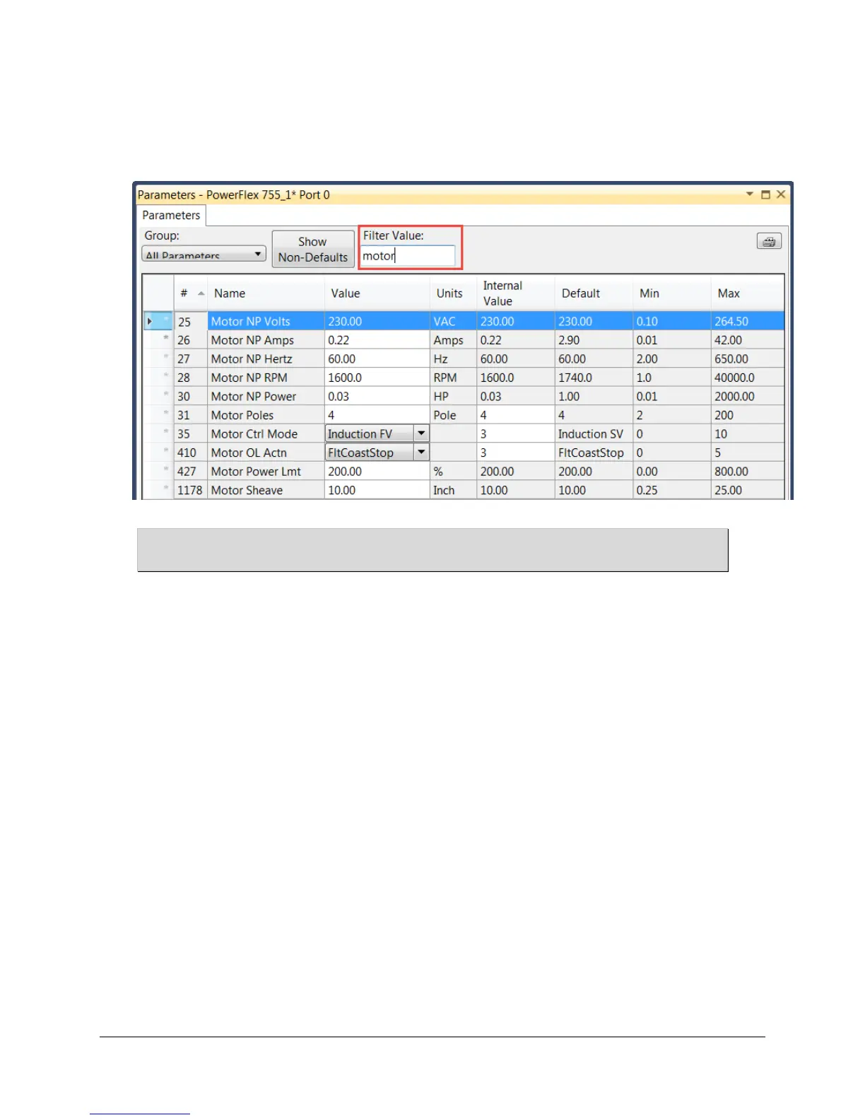Screen dimensions: 865x1120
Task: Click the Hz units cell
Action: 453,359
